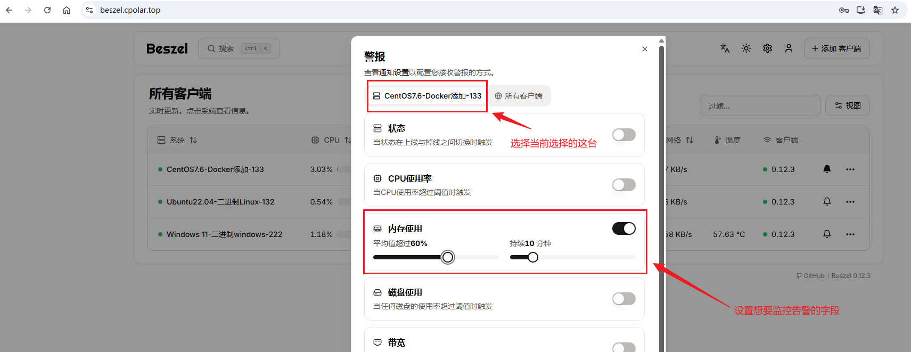Close the 警报 dialog with X
911x352 pixels.
click(645, 49)
